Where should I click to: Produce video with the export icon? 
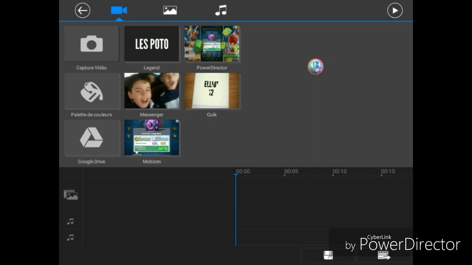[x=384, y=255]
